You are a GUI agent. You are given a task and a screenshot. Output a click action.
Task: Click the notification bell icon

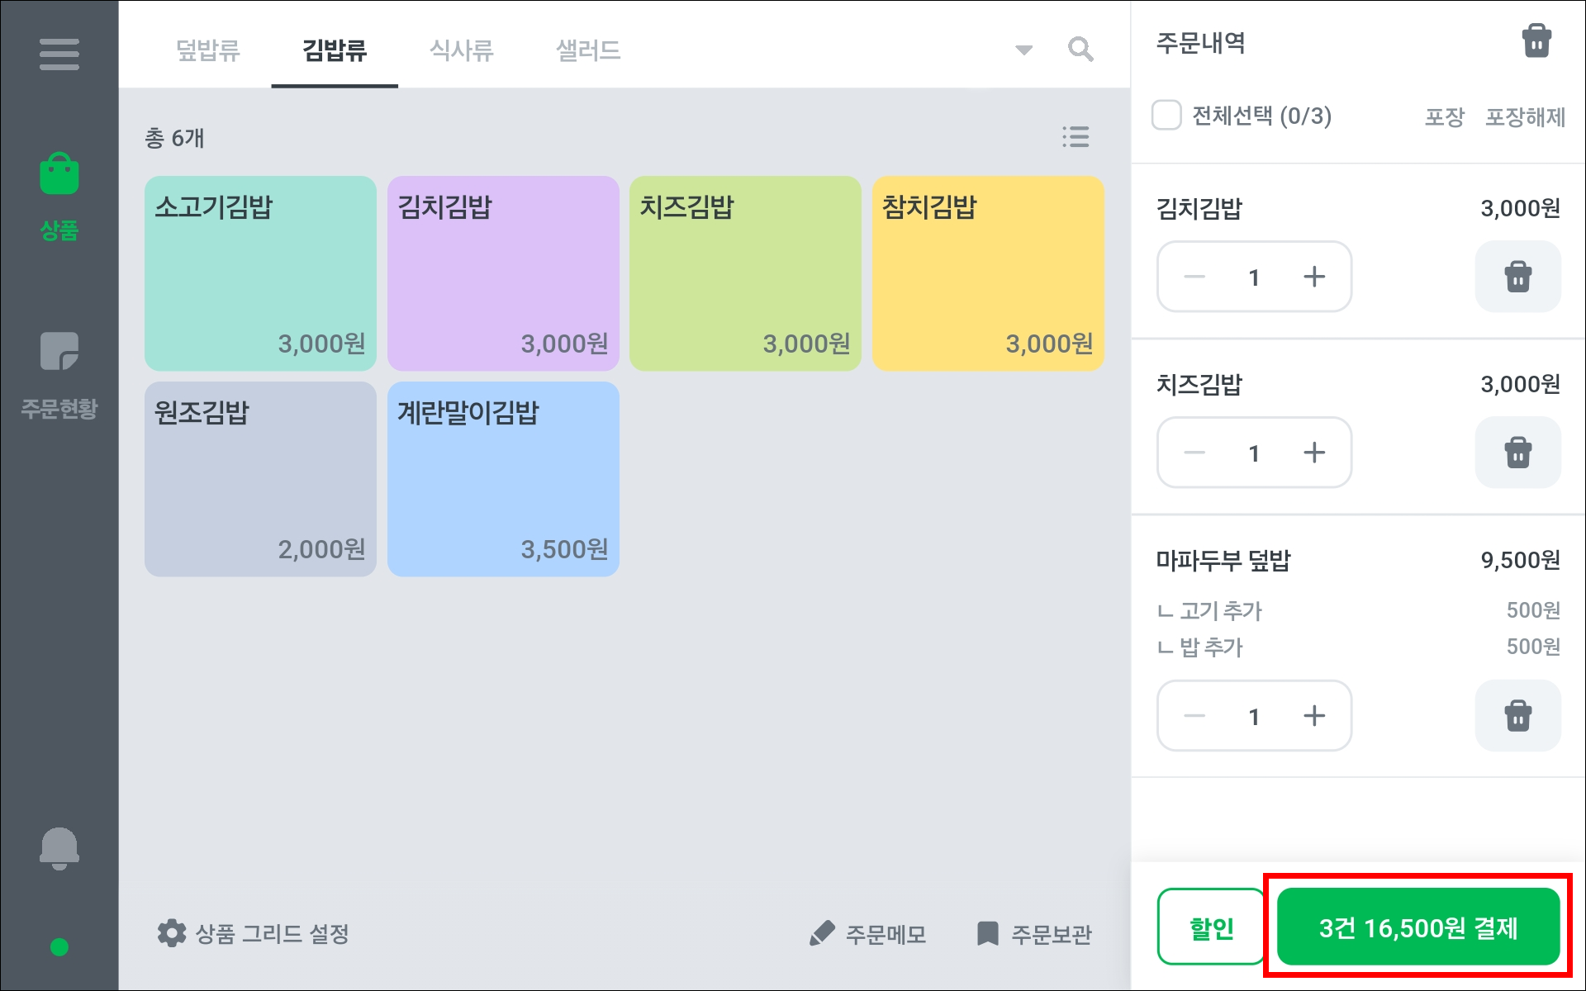point(59,848)
